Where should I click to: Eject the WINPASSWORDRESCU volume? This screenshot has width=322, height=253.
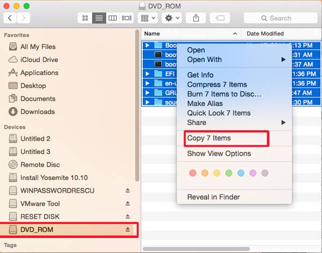128,191
